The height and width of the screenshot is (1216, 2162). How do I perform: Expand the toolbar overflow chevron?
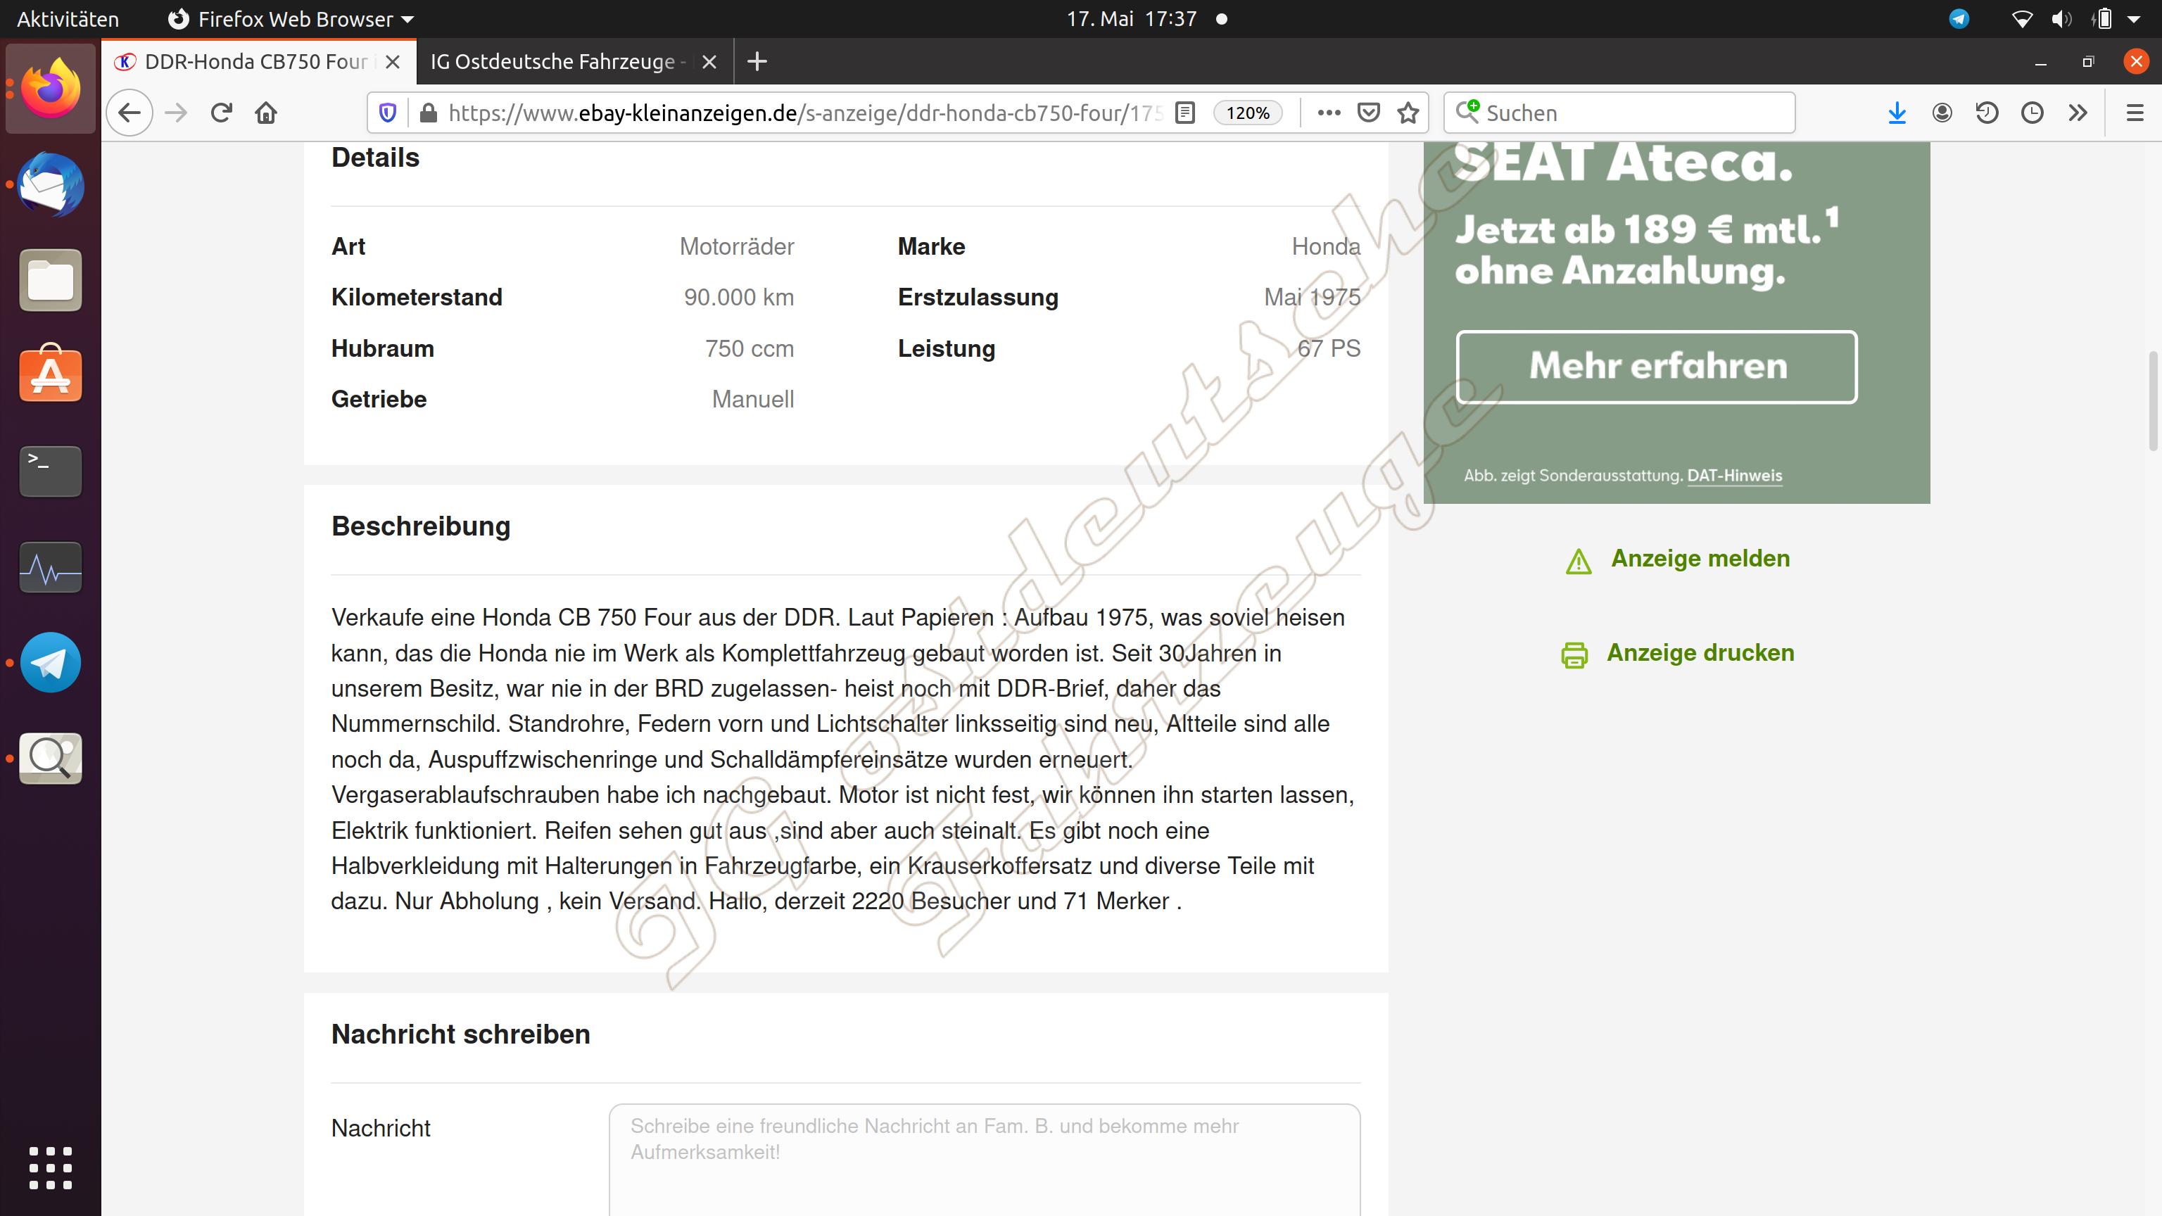(2078, 113)
